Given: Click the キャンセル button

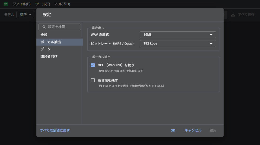Looking at the screenshot, I should tap(193, 130).
